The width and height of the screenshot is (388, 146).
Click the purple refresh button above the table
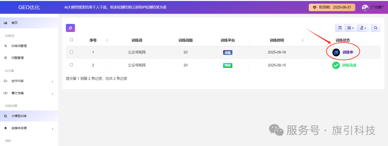click(70, 28)
